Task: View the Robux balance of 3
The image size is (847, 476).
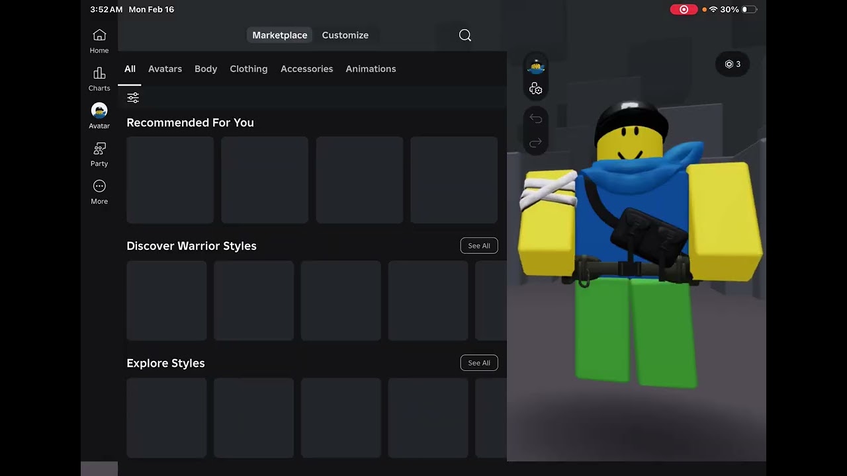Action: coord(733,64)
